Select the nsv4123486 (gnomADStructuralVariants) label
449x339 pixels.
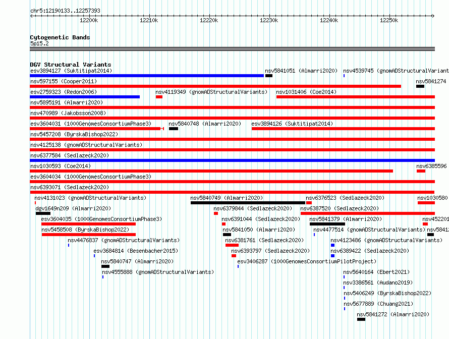[386, 240]
